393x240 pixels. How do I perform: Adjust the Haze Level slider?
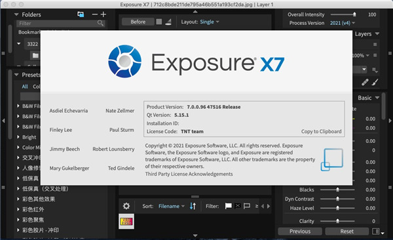tap(337, 208)
